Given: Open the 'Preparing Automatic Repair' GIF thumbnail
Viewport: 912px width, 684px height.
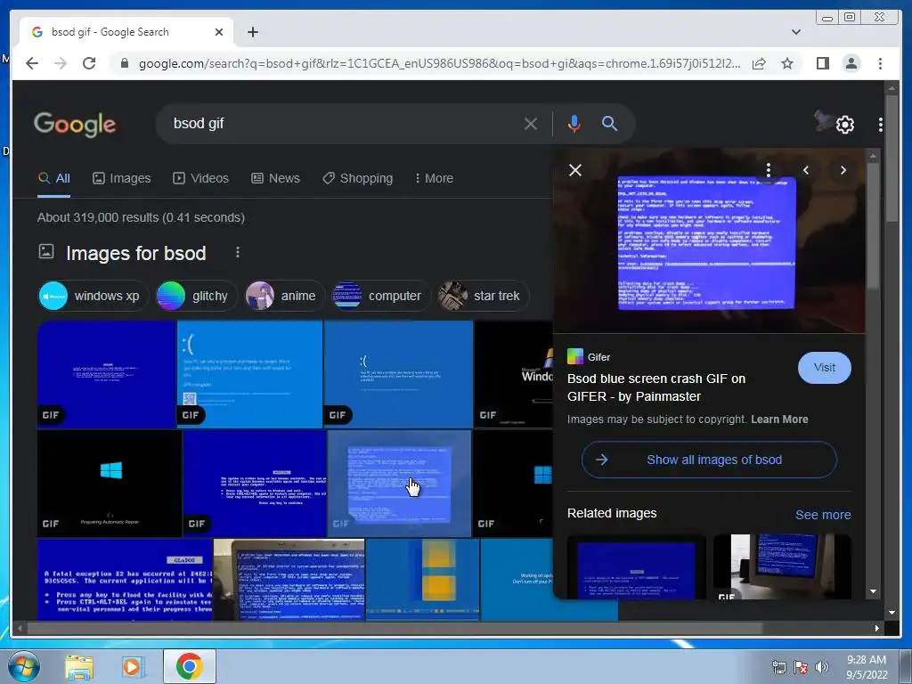Looking at the screenshot, I should tap(110, 484).
